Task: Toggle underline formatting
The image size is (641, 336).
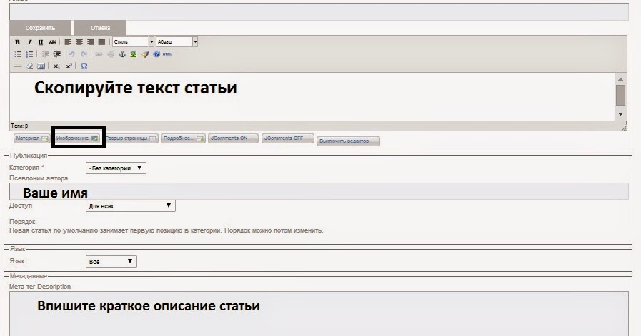Action: coord(41,42)
